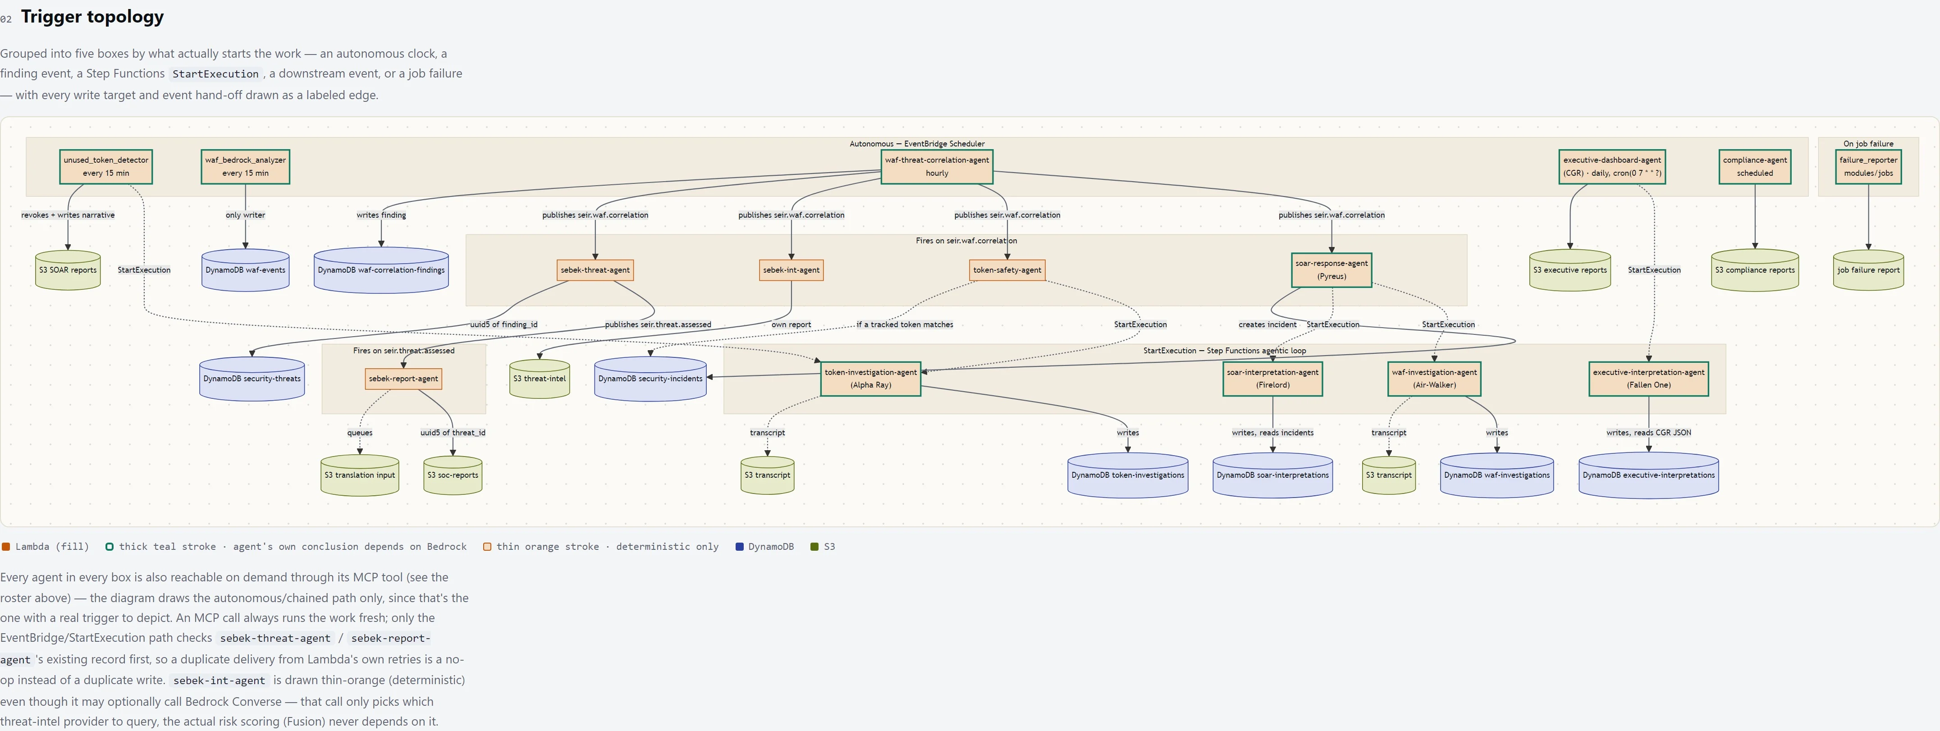This screenshot has height=731, width=1940.
Task: Click the 'queues' edge label
Action: [x=360, y=433]
